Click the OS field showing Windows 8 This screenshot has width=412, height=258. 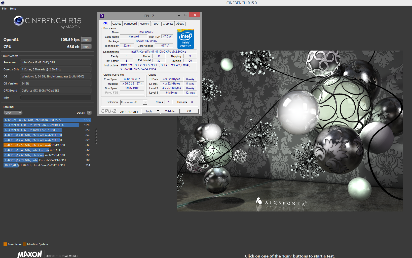coord(56,76)
